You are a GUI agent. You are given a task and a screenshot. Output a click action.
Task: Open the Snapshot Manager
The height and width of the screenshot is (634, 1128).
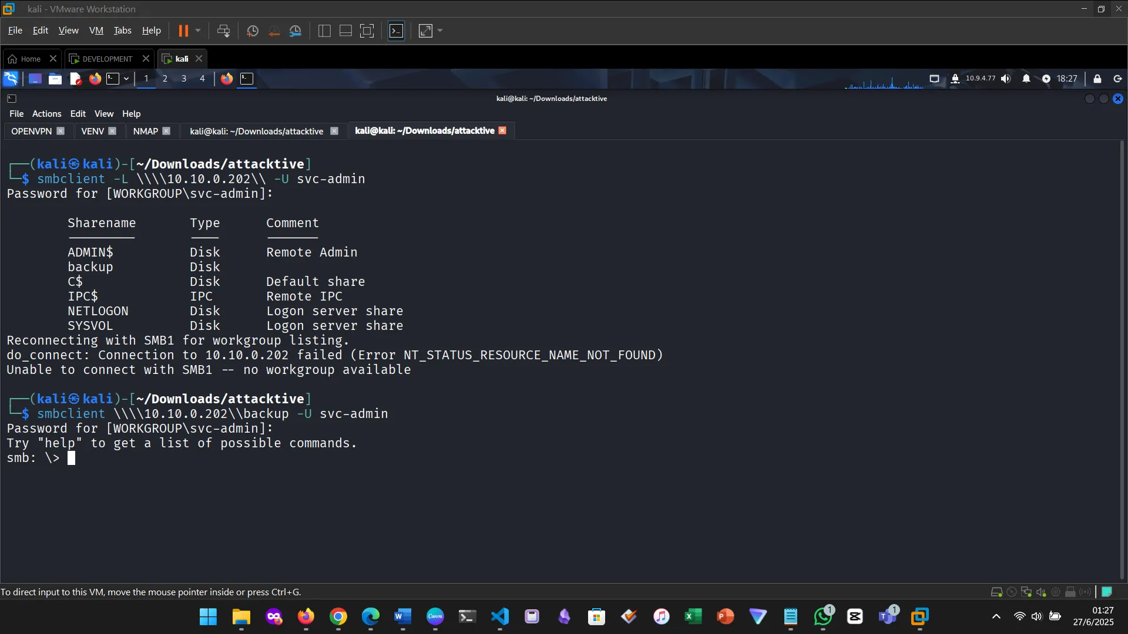(296, 31)
